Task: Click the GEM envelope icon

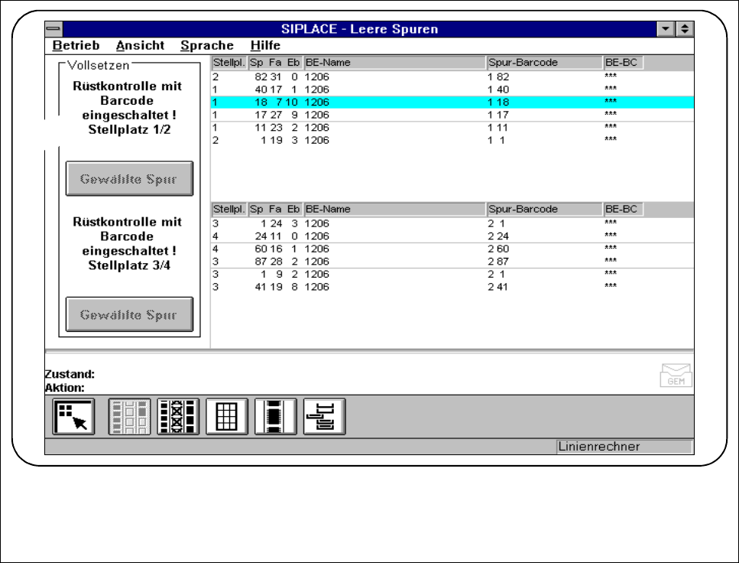Action: click(x=676, y=376)
